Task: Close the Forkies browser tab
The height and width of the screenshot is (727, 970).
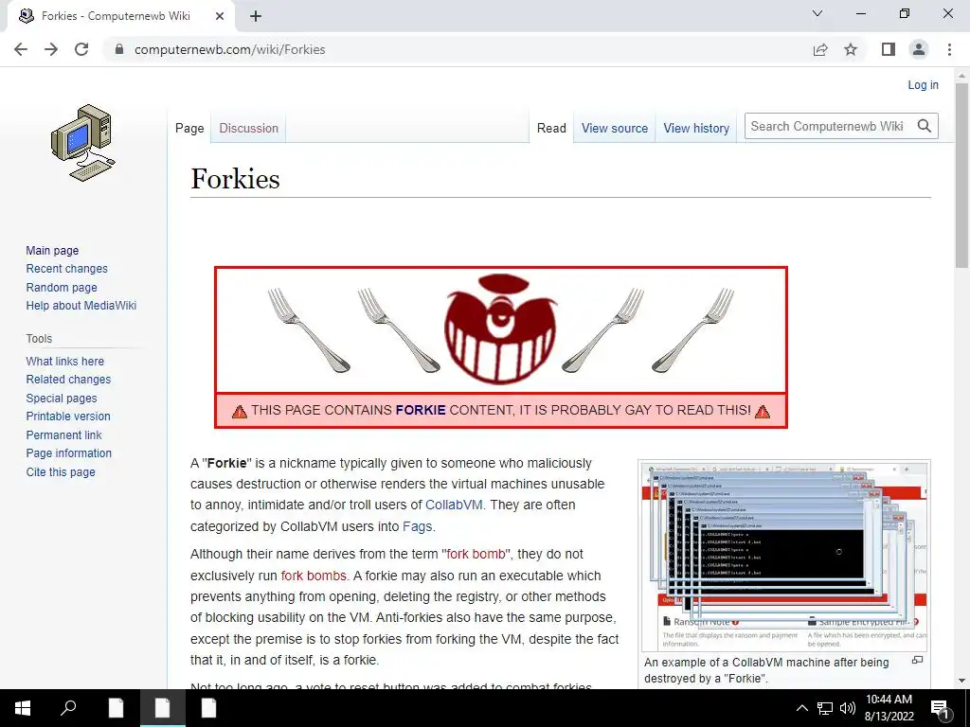Action: (x=220, y=16)
